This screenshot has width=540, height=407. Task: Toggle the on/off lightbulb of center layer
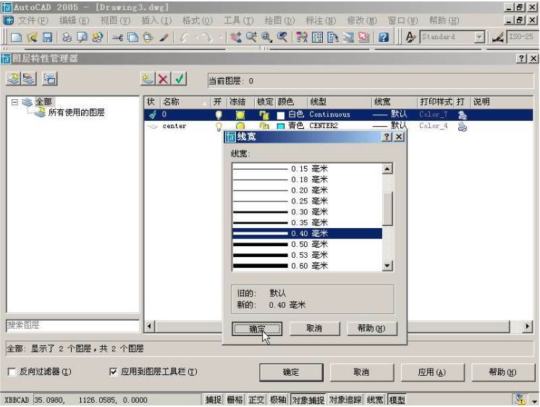tap(219, 127)
